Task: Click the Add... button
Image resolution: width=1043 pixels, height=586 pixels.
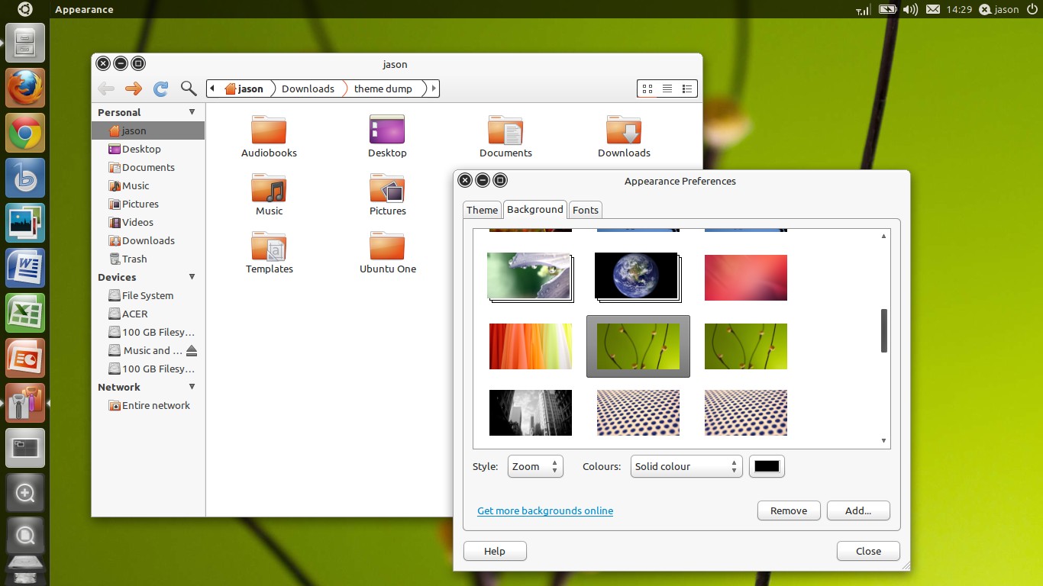Action: (858, 510)
